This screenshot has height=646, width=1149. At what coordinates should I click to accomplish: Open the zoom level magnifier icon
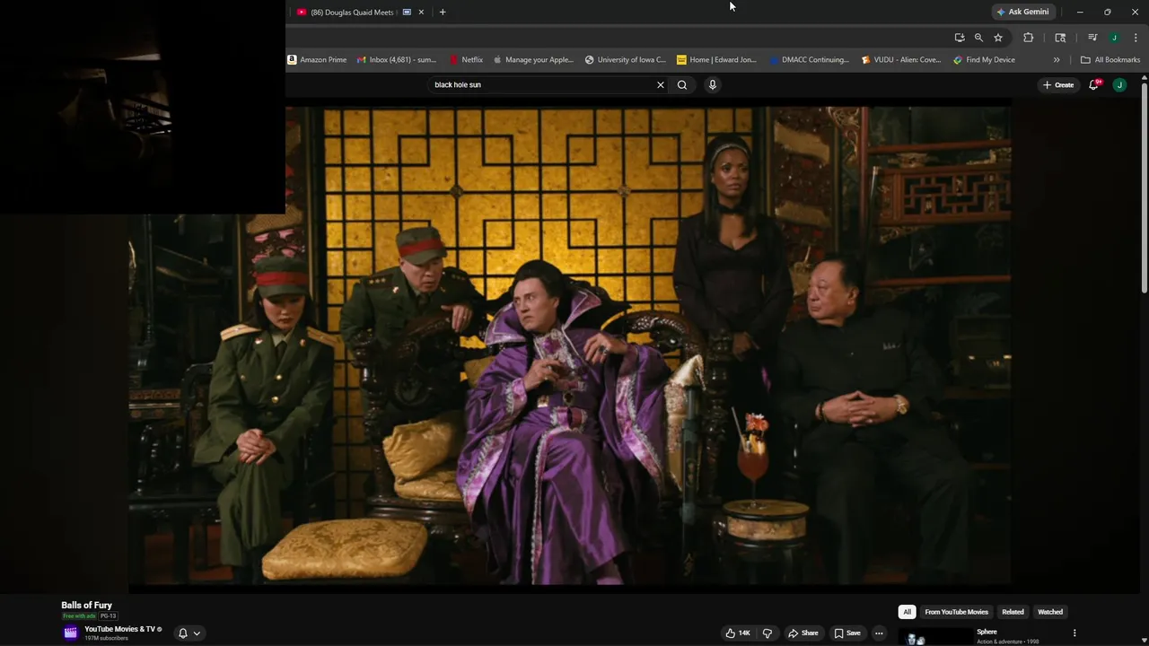pos(978,38)
